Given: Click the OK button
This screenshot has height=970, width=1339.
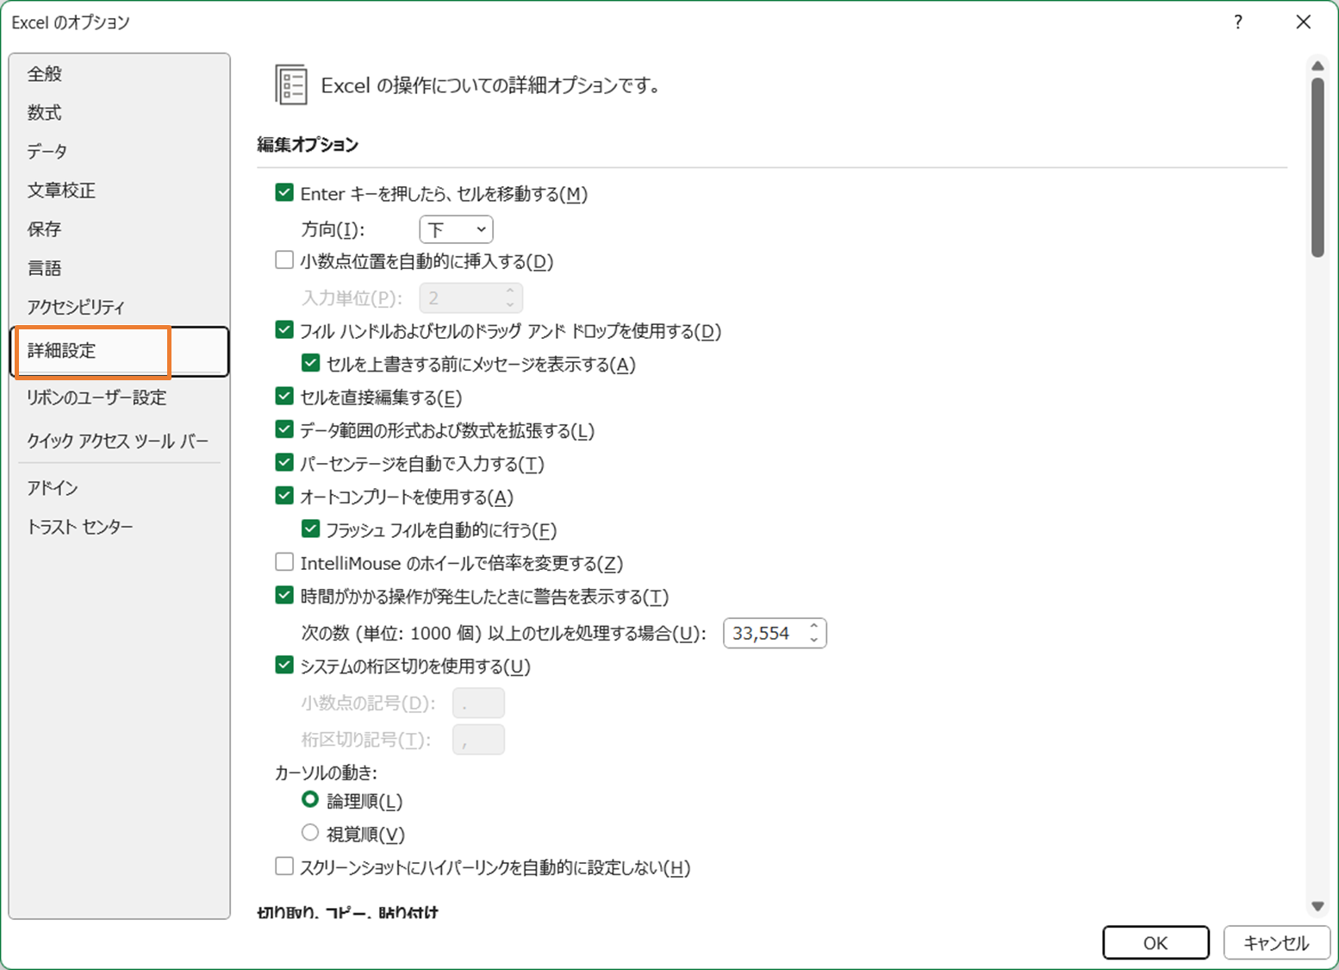Looking at the screenshot, I should (x=1155, y=942).
